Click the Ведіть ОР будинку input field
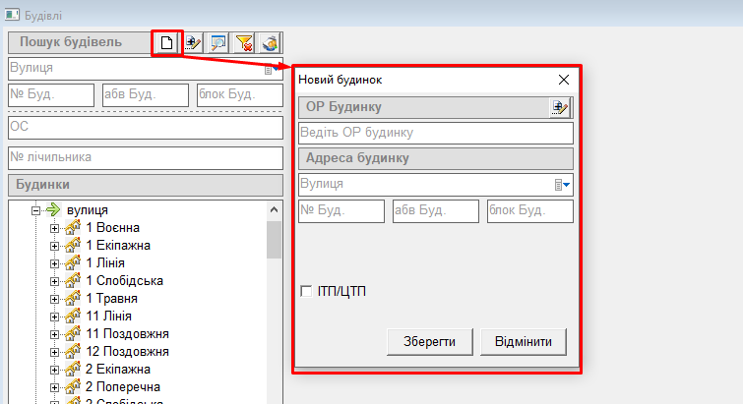 click(x=434, y=133)
